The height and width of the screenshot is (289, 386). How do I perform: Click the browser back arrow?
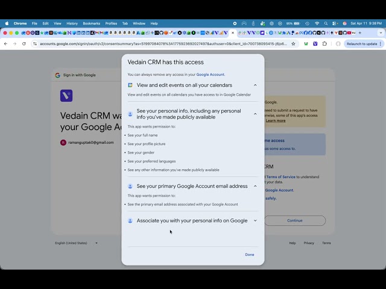(x=5, y=44)
